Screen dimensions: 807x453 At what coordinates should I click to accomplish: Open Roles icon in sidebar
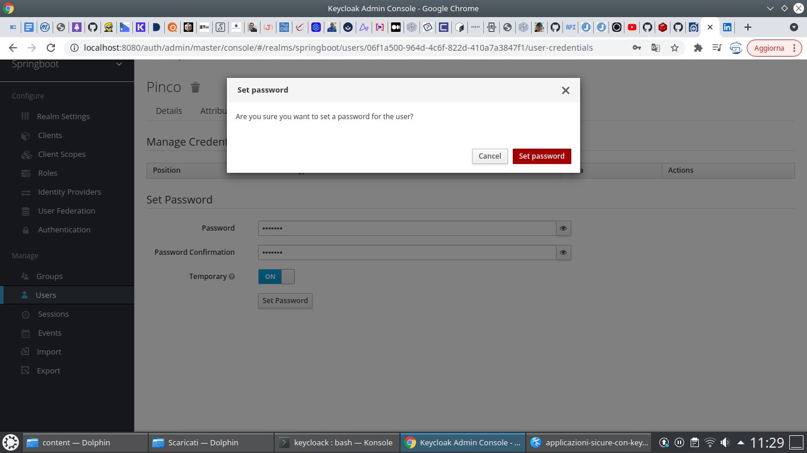click(x=25, y=173)
